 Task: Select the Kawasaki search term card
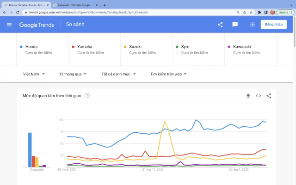click(250, 49)
